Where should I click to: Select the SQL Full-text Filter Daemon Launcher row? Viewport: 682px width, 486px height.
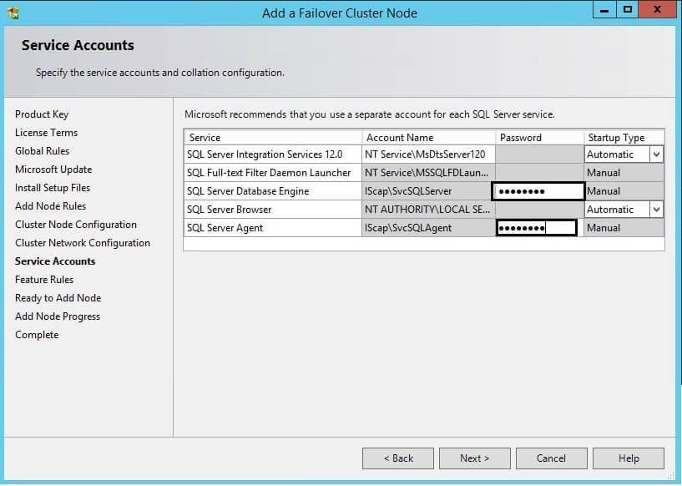[x=424, y=173]
